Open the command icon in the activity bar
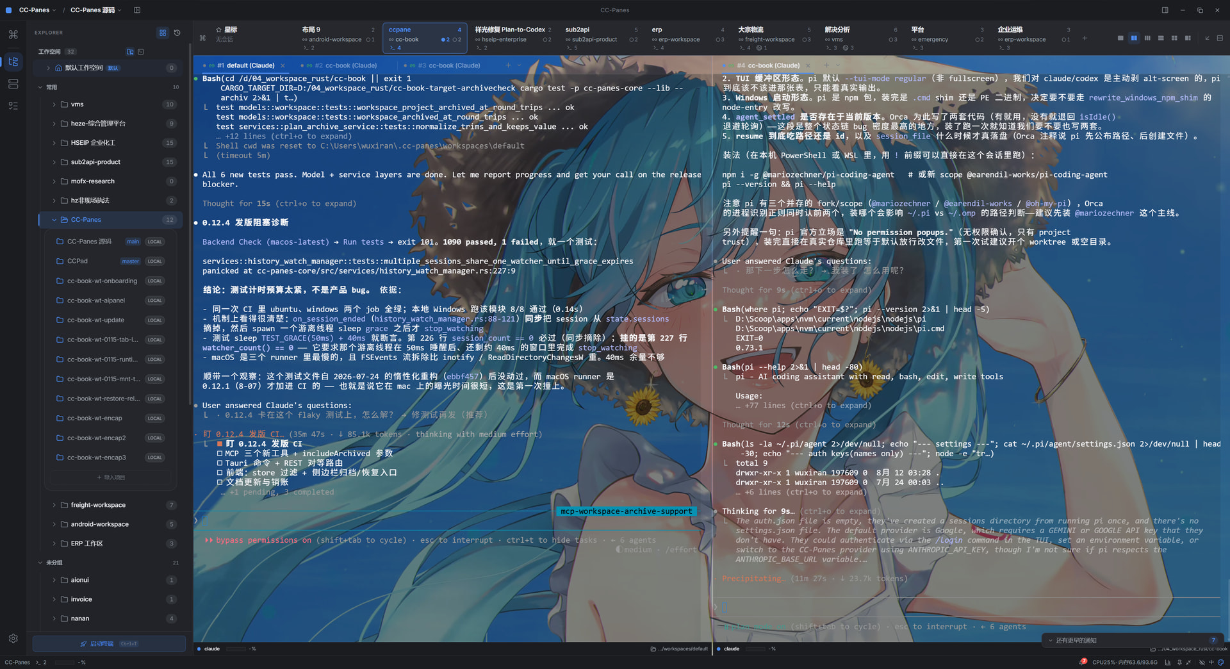 [13, 35]
